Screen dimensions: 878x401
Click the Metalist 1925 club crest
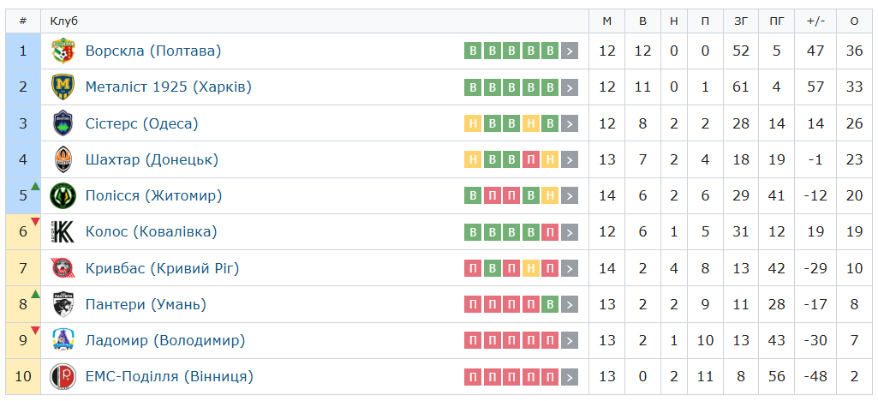63,87
